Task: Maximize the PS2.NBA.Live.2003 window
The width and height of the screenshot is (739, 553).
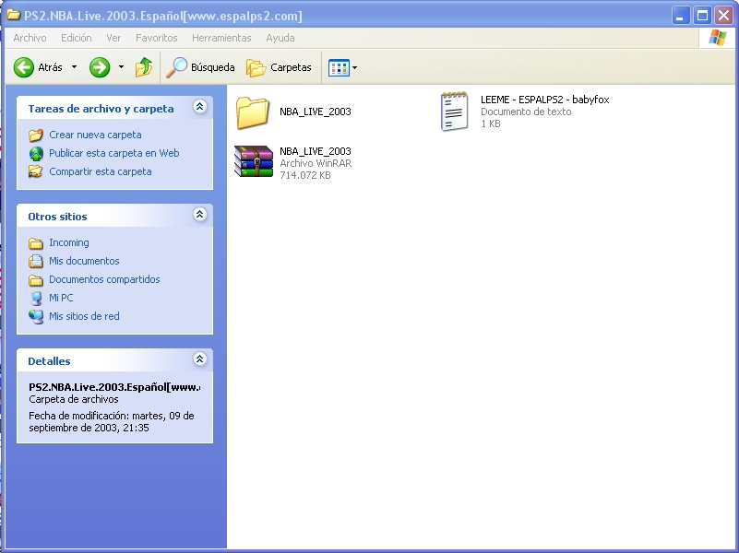Action: [x=702, y=16]
